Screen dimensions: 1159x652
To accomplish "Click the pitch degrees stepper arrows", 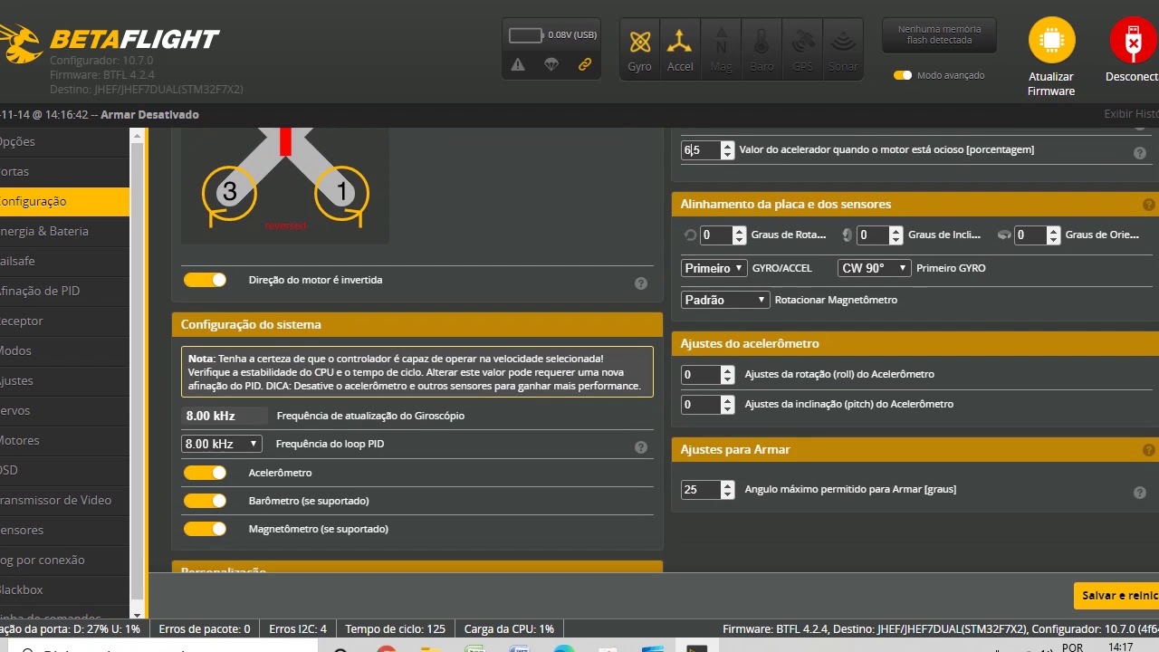I will tap(896, 235).
